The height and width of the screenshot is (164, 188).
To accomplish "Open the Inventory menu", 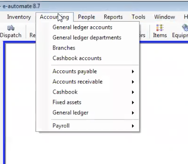I will 19,17.
